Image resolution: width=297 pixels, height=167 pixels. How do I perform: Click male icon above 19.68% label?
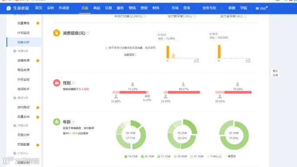116,96
